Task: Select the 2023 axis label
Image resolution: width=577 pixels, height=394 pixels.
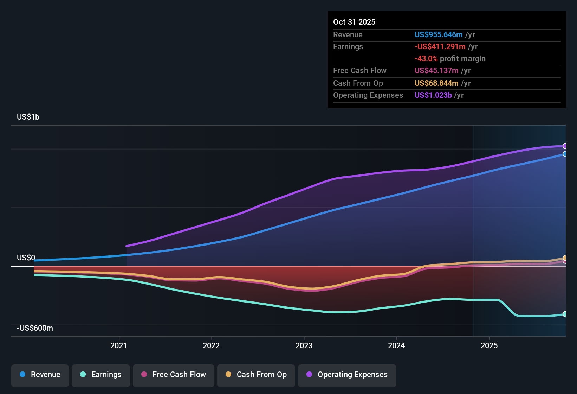Action: (x=305, y=346)
